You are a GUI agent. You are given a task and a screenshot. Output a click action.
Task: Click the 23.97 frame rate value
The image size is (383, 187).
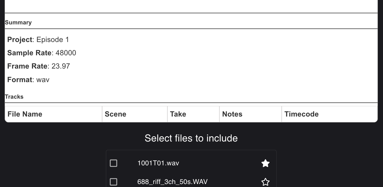61,66
